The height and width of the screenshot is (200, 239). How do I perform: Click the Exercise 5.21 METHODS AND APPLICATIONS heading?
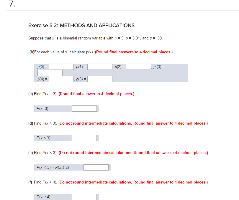(81, 26)
